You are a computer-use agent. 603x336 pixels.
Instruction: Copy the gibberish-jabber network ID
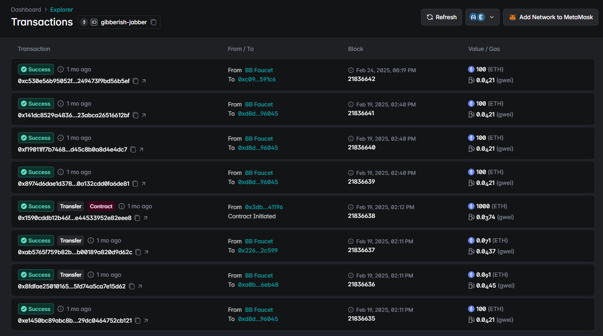153,22
